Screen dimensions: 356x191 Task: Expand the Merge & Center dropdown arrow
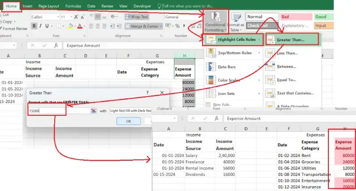point(161,26)
